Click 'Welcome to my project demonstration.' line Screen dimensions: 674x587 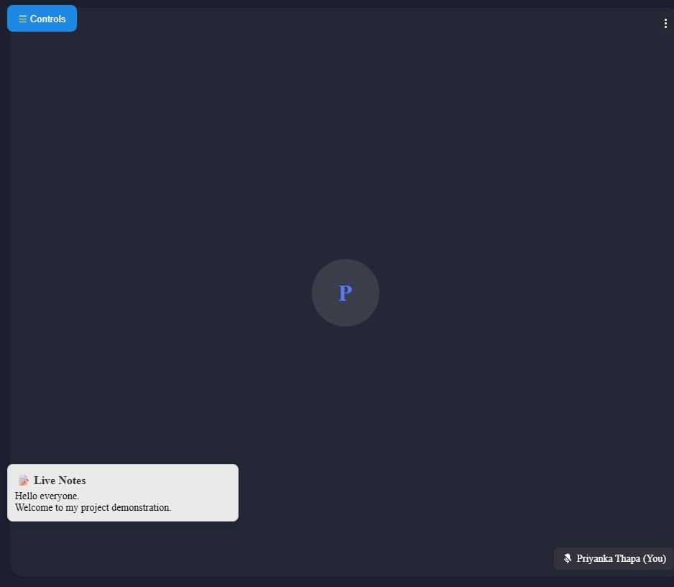click(x=93, y=507)
